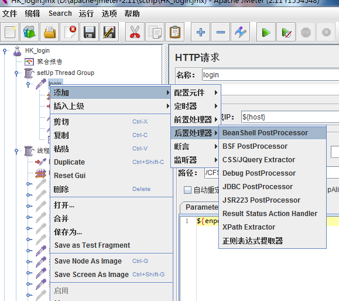Open the Search menu
Image resolution: width=339 pixels, height=301 pixels.
pyautogui.click(x=60, y=13)
